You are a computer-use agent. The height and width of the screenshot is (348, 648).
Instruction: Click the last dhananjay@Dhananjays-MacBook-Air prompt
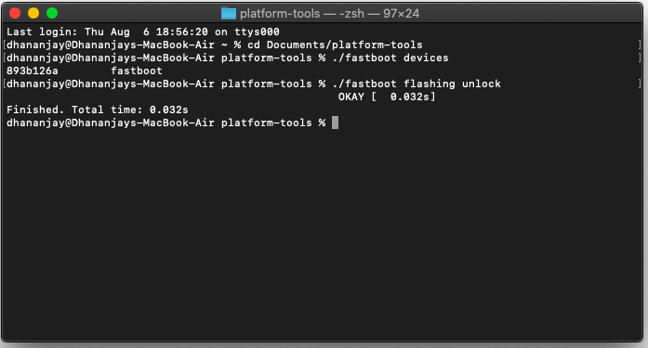pyautogui.click(x=111, y=122)
